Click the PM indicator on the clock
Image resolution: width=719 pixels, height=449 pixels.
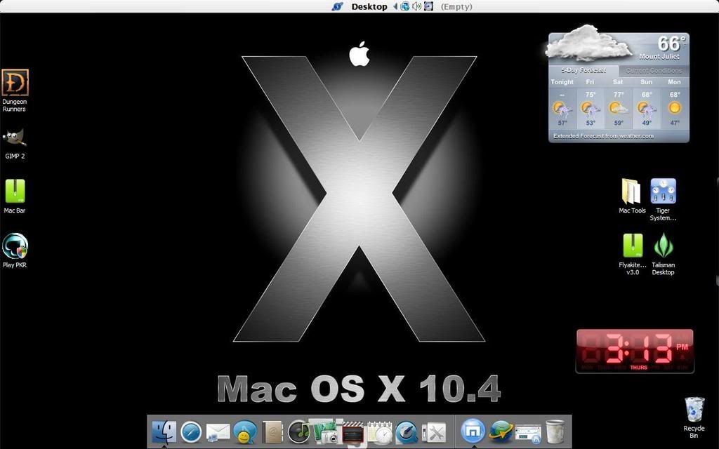[x=682, y=347]
